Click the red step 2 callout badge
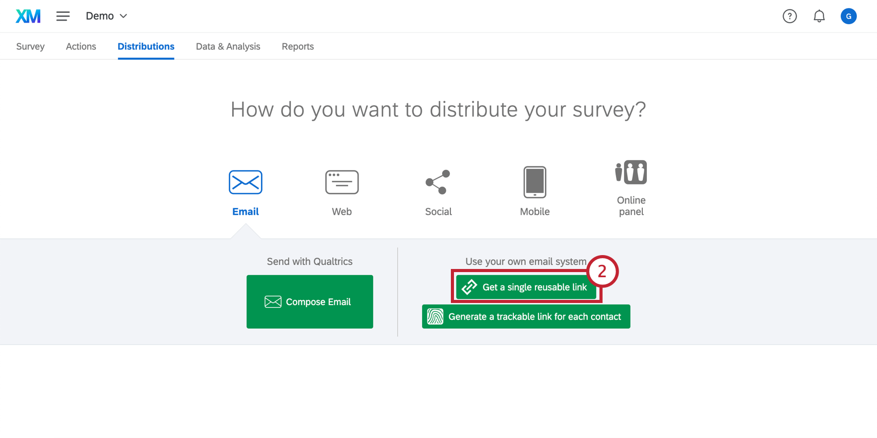Screen dimensions: 877x438 [602, 272]
